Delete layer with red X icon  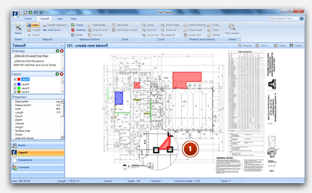coord(62,74)
